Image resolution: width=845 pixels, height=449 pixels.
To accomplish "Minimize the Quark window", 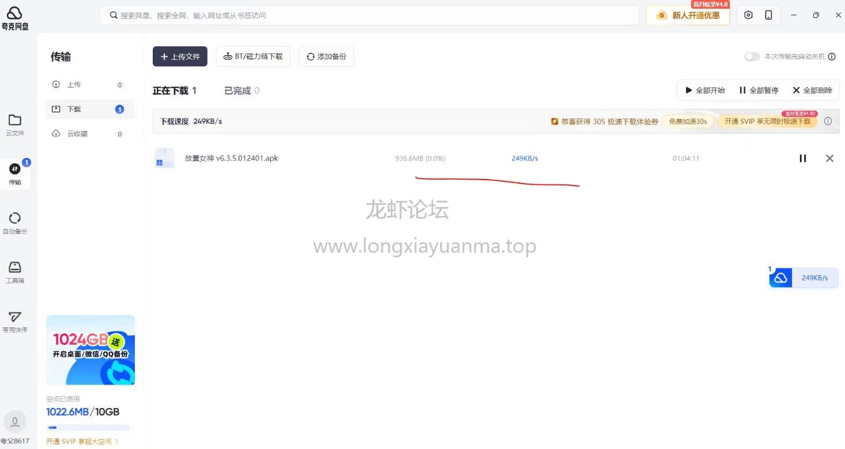I will point(795,16).
